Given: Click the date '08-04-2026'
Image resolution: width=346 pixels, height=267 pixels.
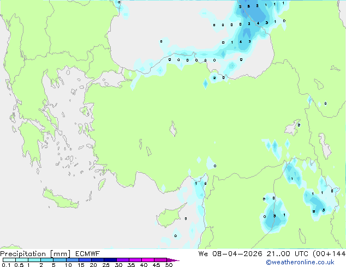Looking at the screenshot, I should tap(237, 254).
